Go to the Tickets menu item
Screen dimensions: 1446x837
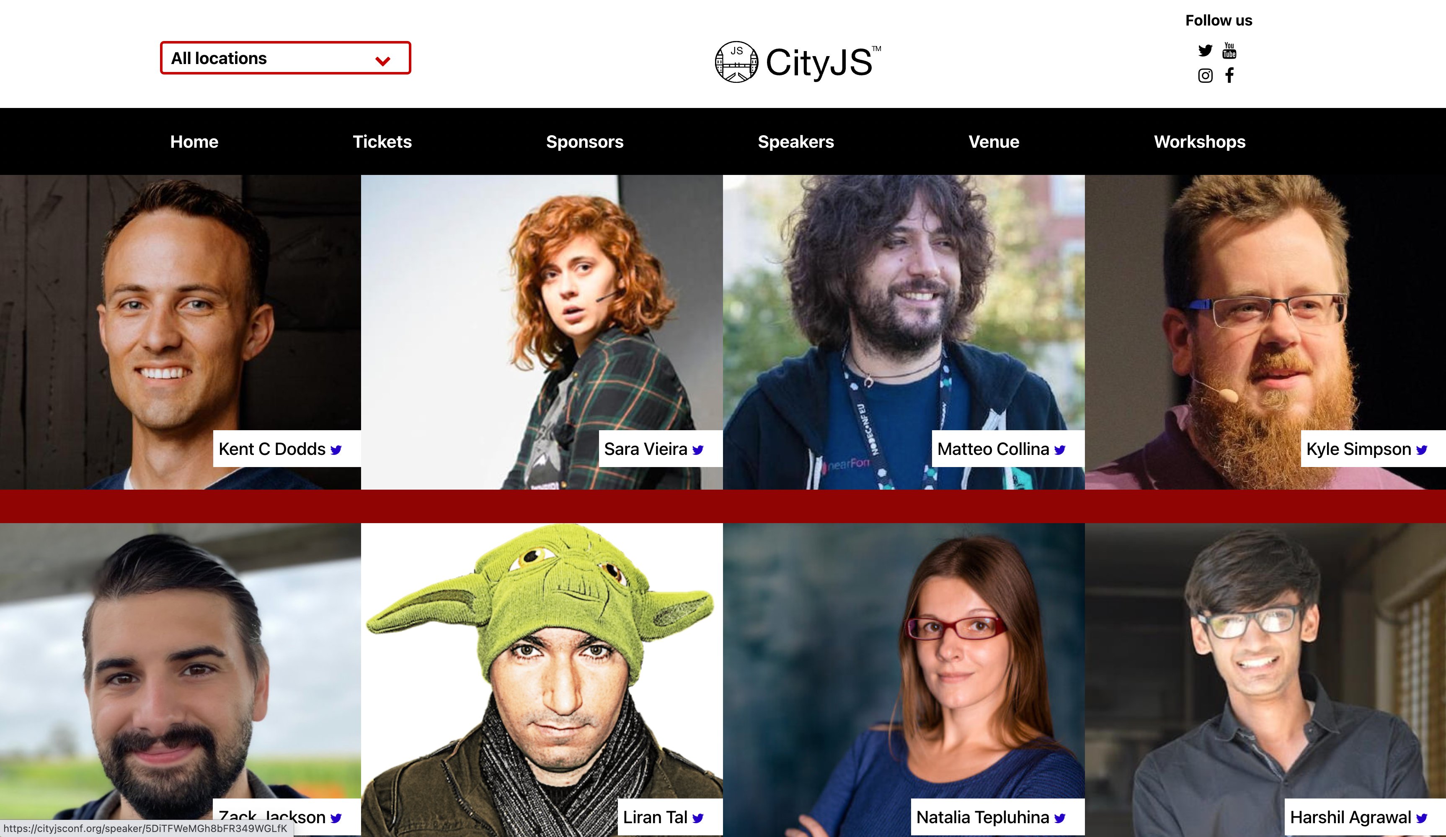pos(382,141)
